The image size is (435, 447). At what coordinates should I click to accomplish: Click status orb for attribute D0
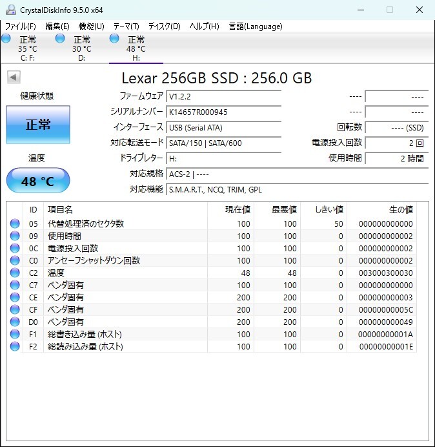[15, 322]
